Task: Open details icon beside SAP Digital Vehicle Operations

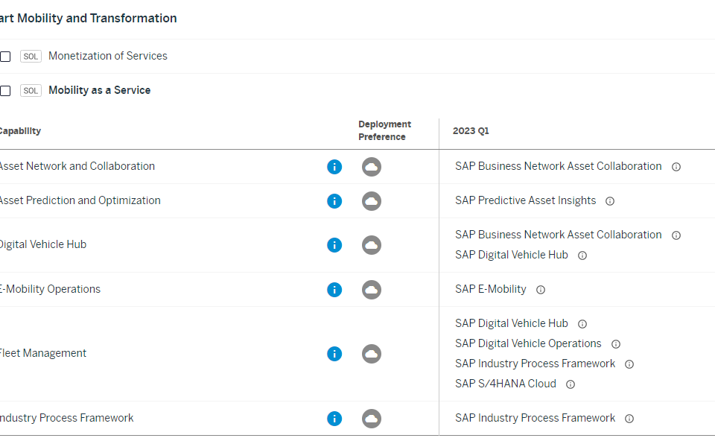Action: point(616,344)
